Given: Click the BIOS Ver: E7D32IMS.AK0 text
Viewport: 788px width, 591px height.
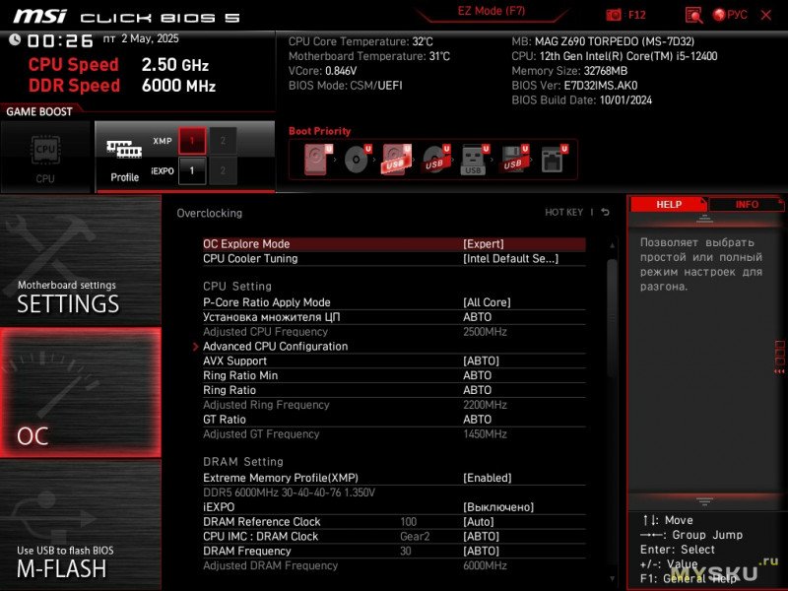Looking at the screenshot, I should click(x=574, y=86).
